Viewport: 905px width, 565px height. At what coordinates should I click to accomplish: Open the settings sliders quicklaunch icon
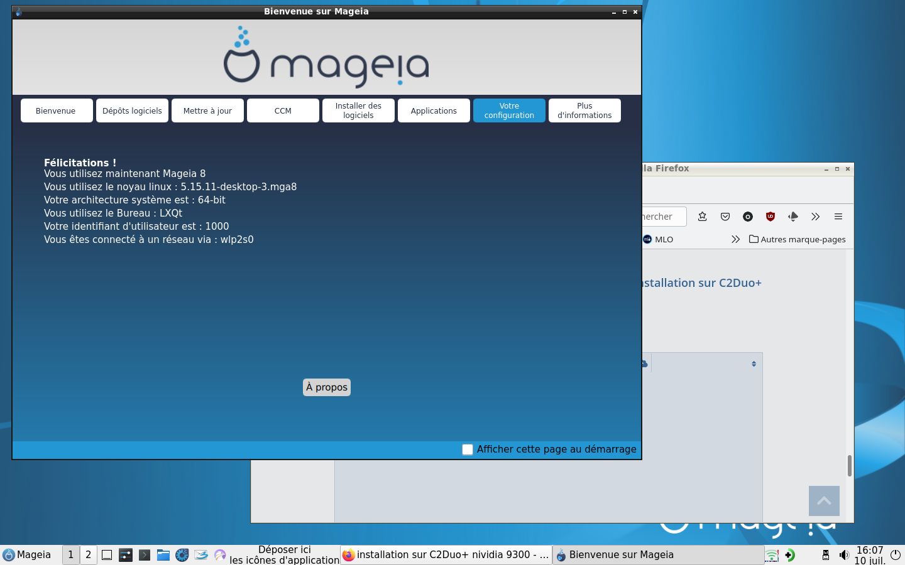tap(126, 555)
